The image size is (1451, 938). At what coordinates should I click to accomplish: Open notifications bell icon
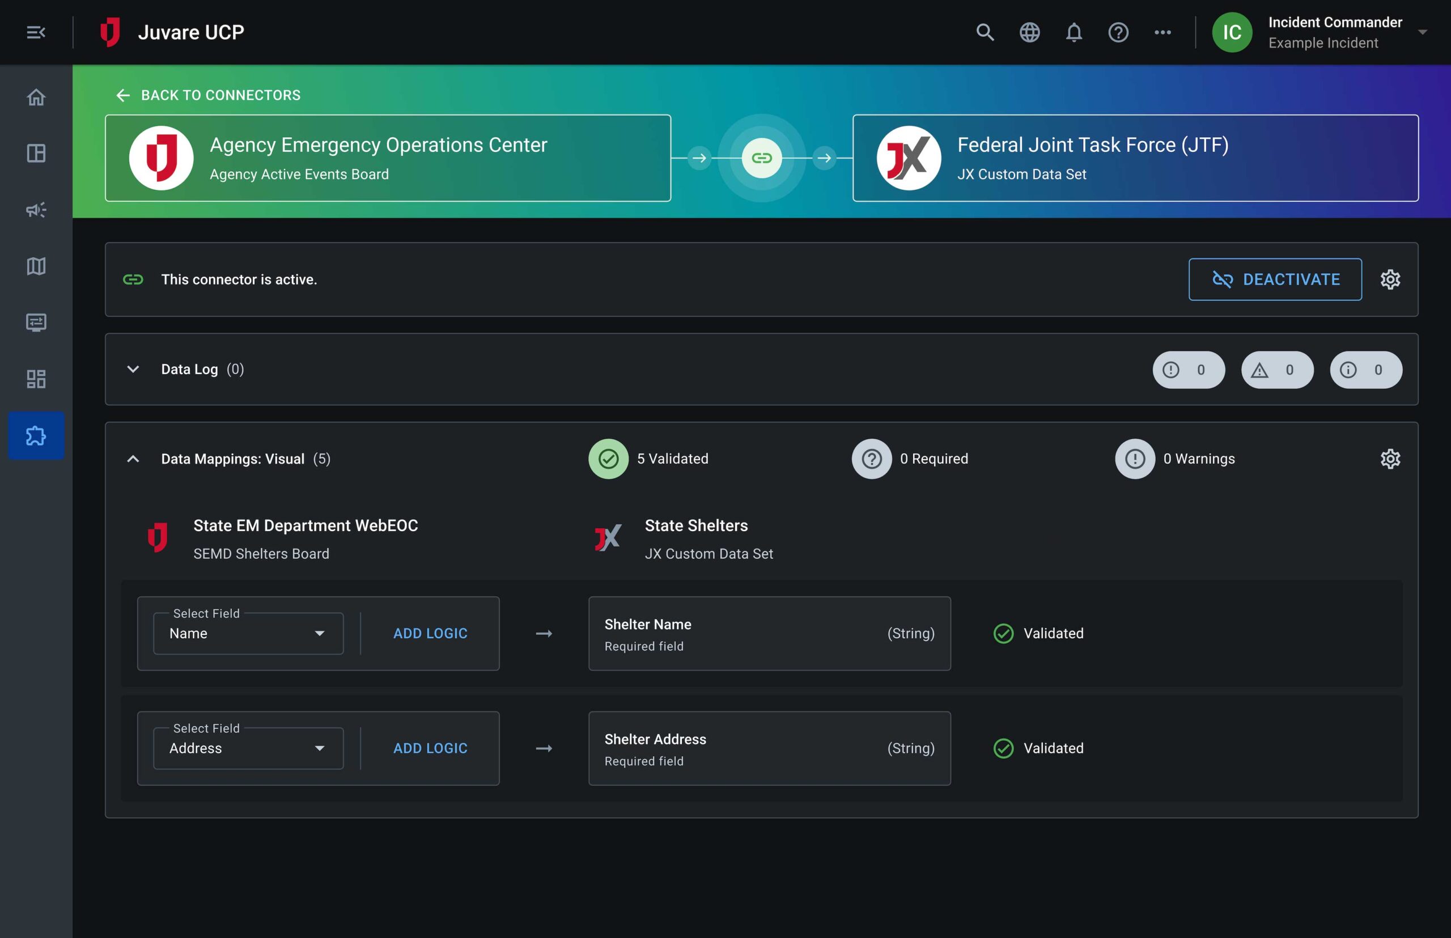coord(1074,32)
